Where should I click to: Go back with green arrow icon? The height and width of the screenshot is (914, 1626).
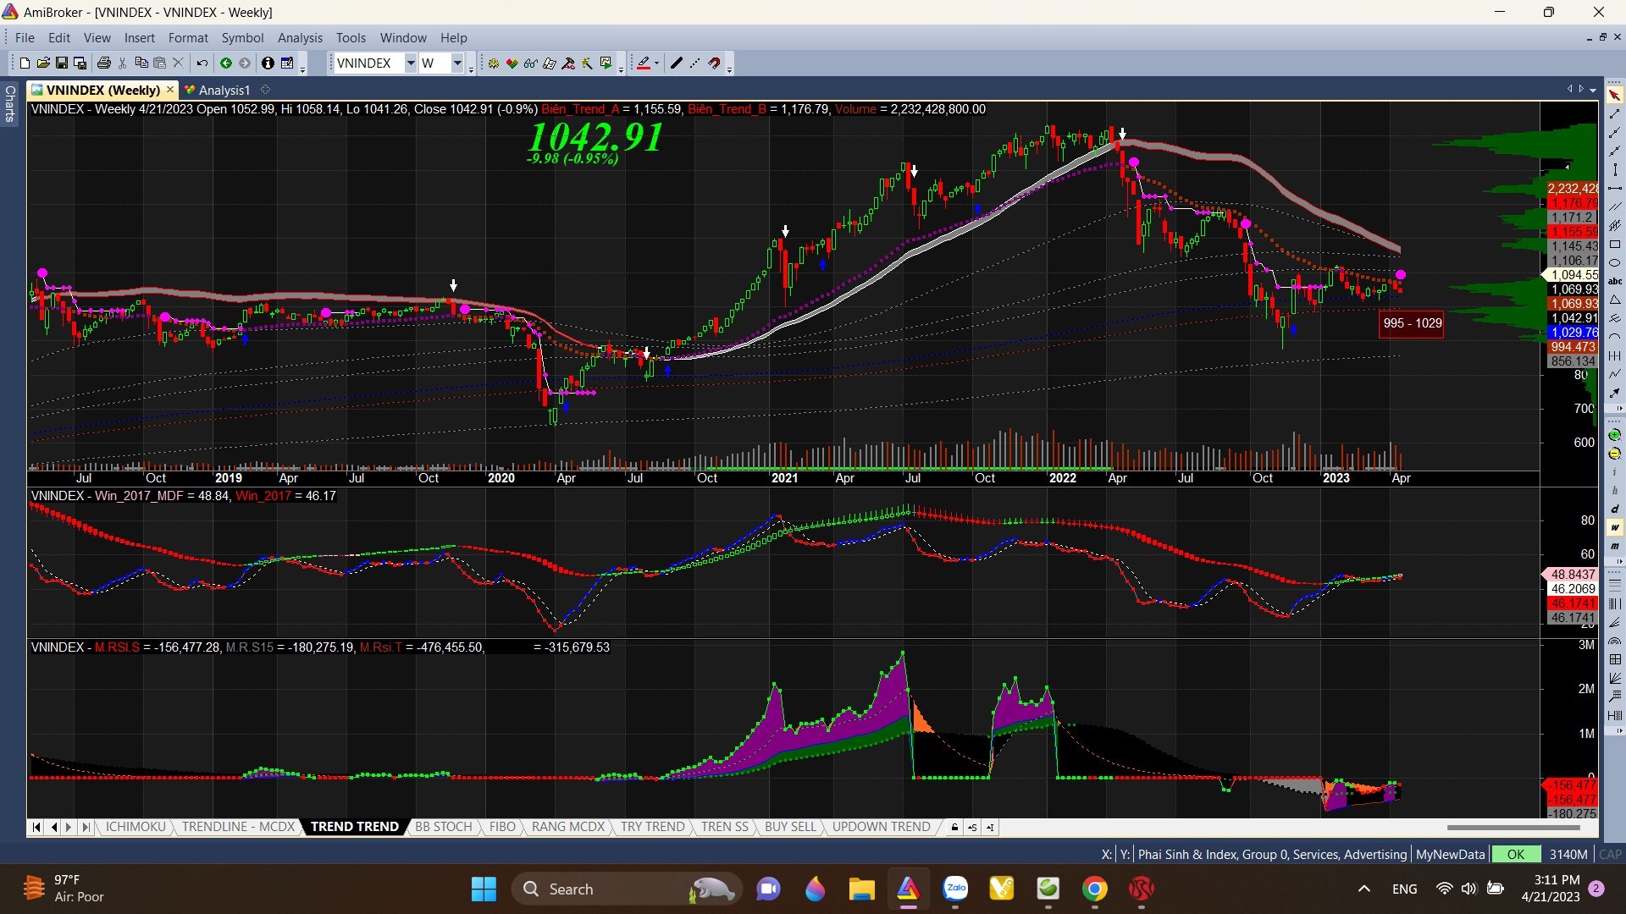(x=226, y=63)
